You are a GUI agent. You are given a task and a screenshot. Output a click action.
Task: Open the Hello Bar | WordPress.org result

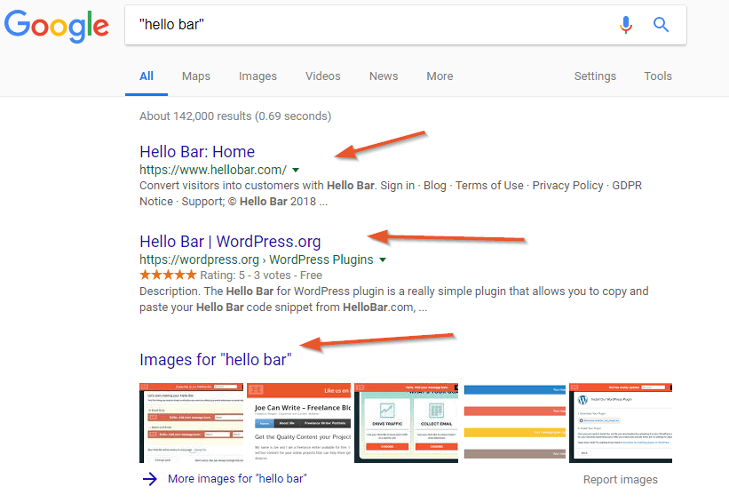[230, 242]
